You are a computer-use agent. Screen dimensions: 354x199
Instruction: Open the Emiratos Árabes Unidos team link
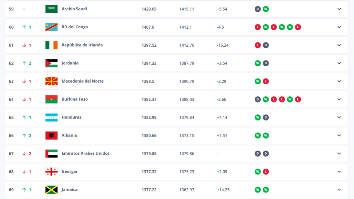85,153
